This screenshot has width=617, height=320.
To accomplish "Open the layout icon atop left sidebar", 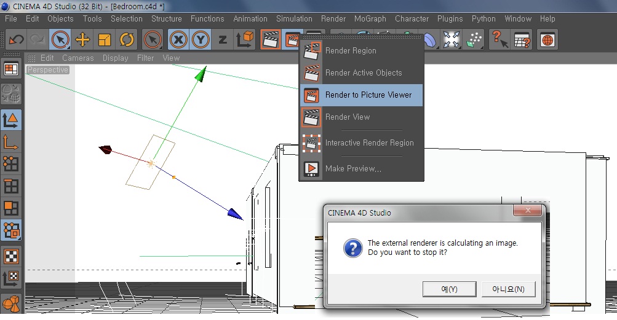I will click(10, 69).
